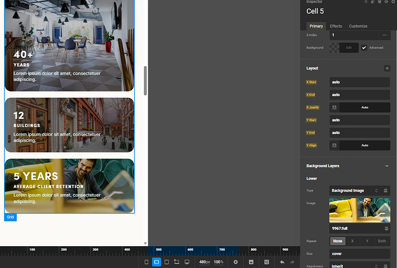
Task: Click the Y Align label
Action: [311, 146]
